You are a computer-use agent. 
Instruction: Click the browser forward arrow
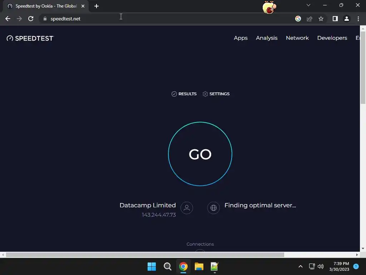[x=19, y=19]
